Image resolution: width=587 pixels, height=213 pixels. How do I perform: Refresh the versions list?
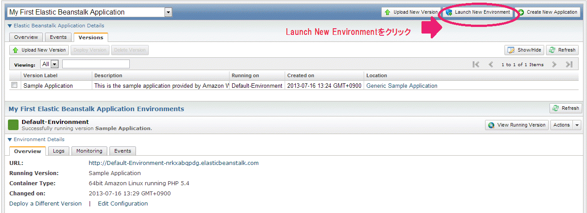click(x=562, y=50)
